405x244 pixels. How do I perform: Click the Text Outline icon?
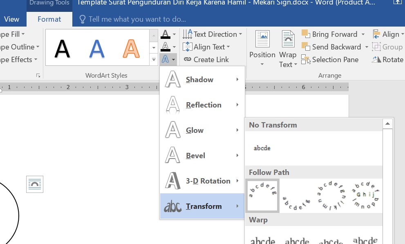tap(166, 46)
